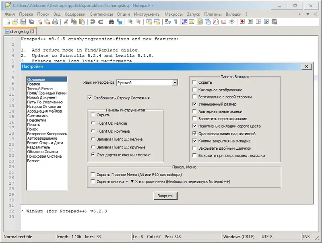
Task: Click the Закрыть button
Action: point(165,196)
